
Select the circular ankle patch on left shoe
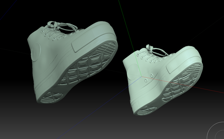[36, 52]
